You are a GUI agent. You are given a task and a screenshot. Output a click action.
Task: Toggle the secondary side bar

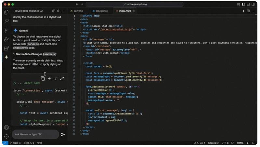click(x=253, y=4)
